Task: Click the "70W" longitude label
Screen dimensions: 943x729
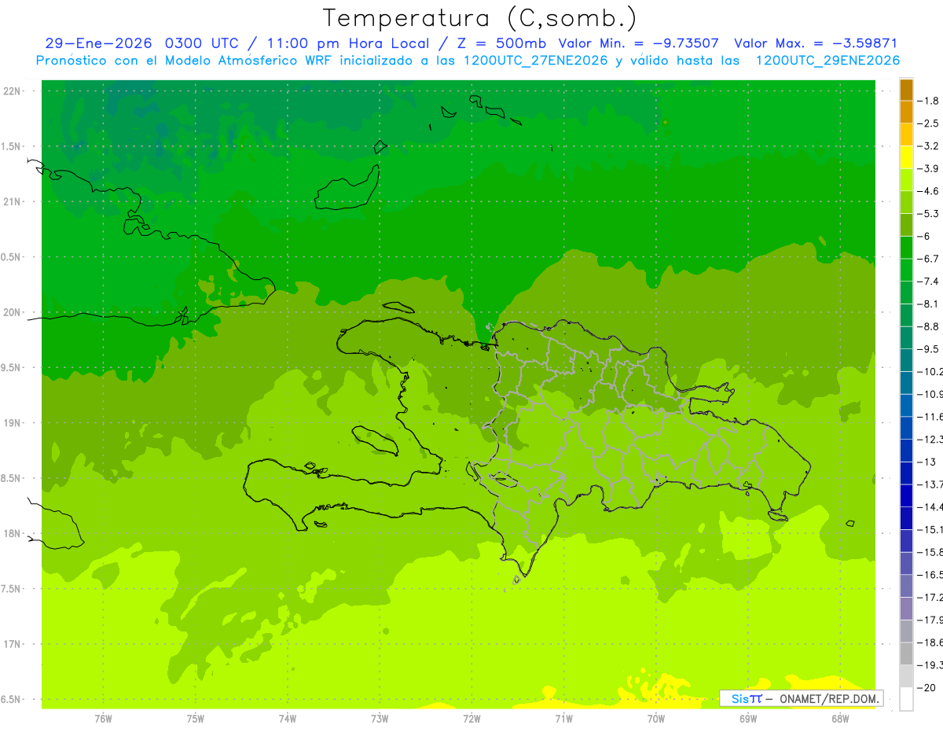Action: (656, 719)
